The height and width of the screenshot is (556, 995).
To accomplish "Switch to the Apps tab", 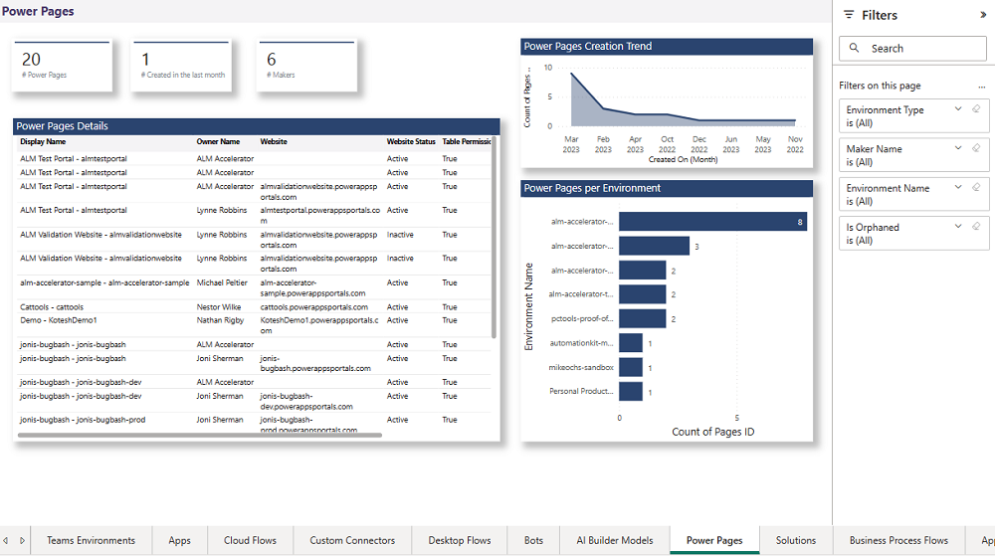I will (179, 541).
